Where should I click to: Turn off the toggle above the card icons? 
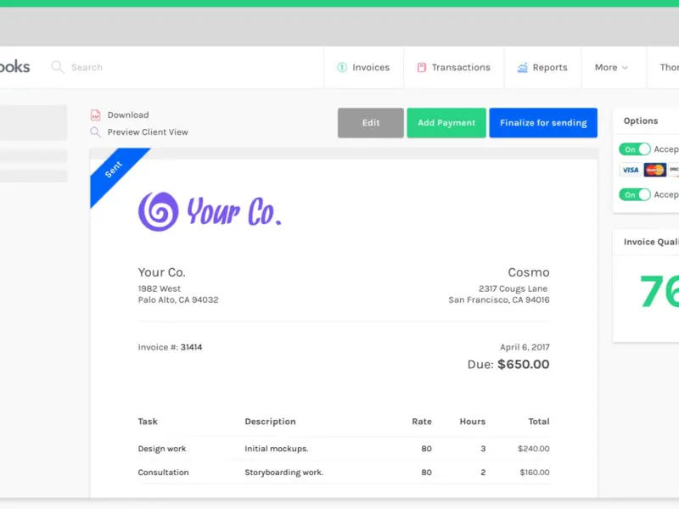point(635,149)
